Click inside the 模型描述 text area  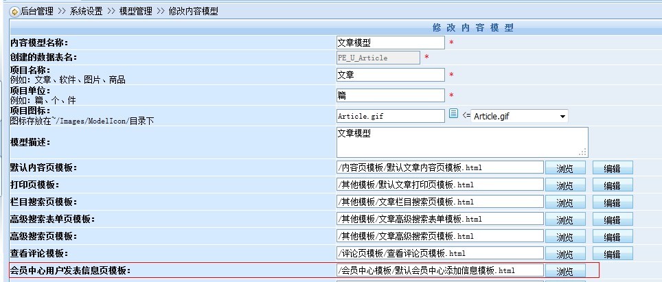point(461,142)
